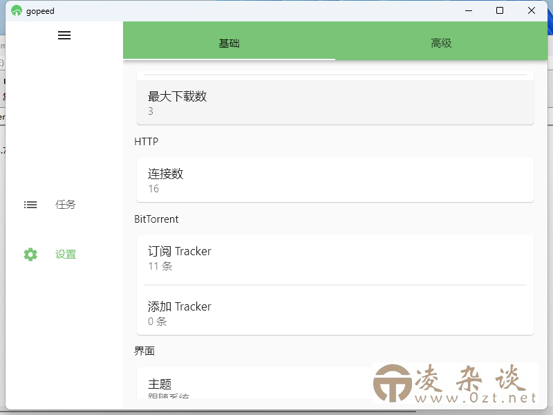Image resolution: width=553 pixels, height=415 pixels.
Task: Click the 界面 section heading
Action: [x=144, y=351]
